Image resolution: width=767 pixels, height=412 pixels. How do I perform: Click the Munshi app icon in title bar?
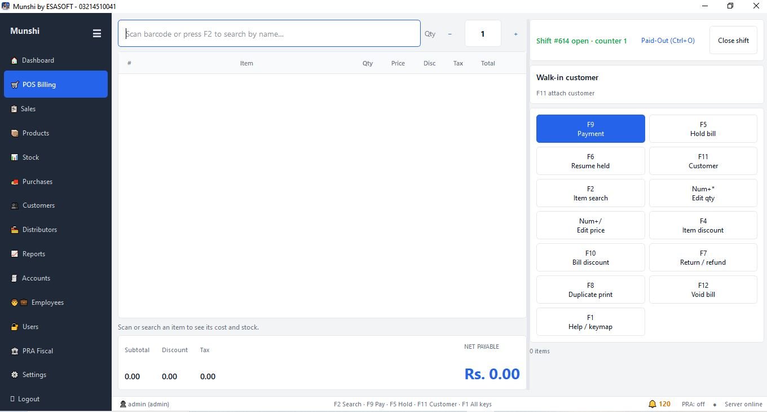pyautogui.click(x=6, y=6)
